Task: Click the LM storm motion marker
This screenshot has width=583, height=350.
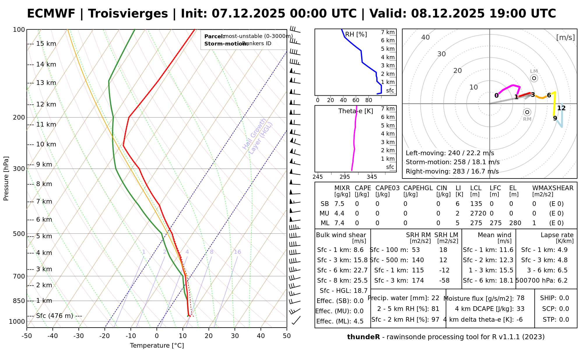Action: point(534,78)
